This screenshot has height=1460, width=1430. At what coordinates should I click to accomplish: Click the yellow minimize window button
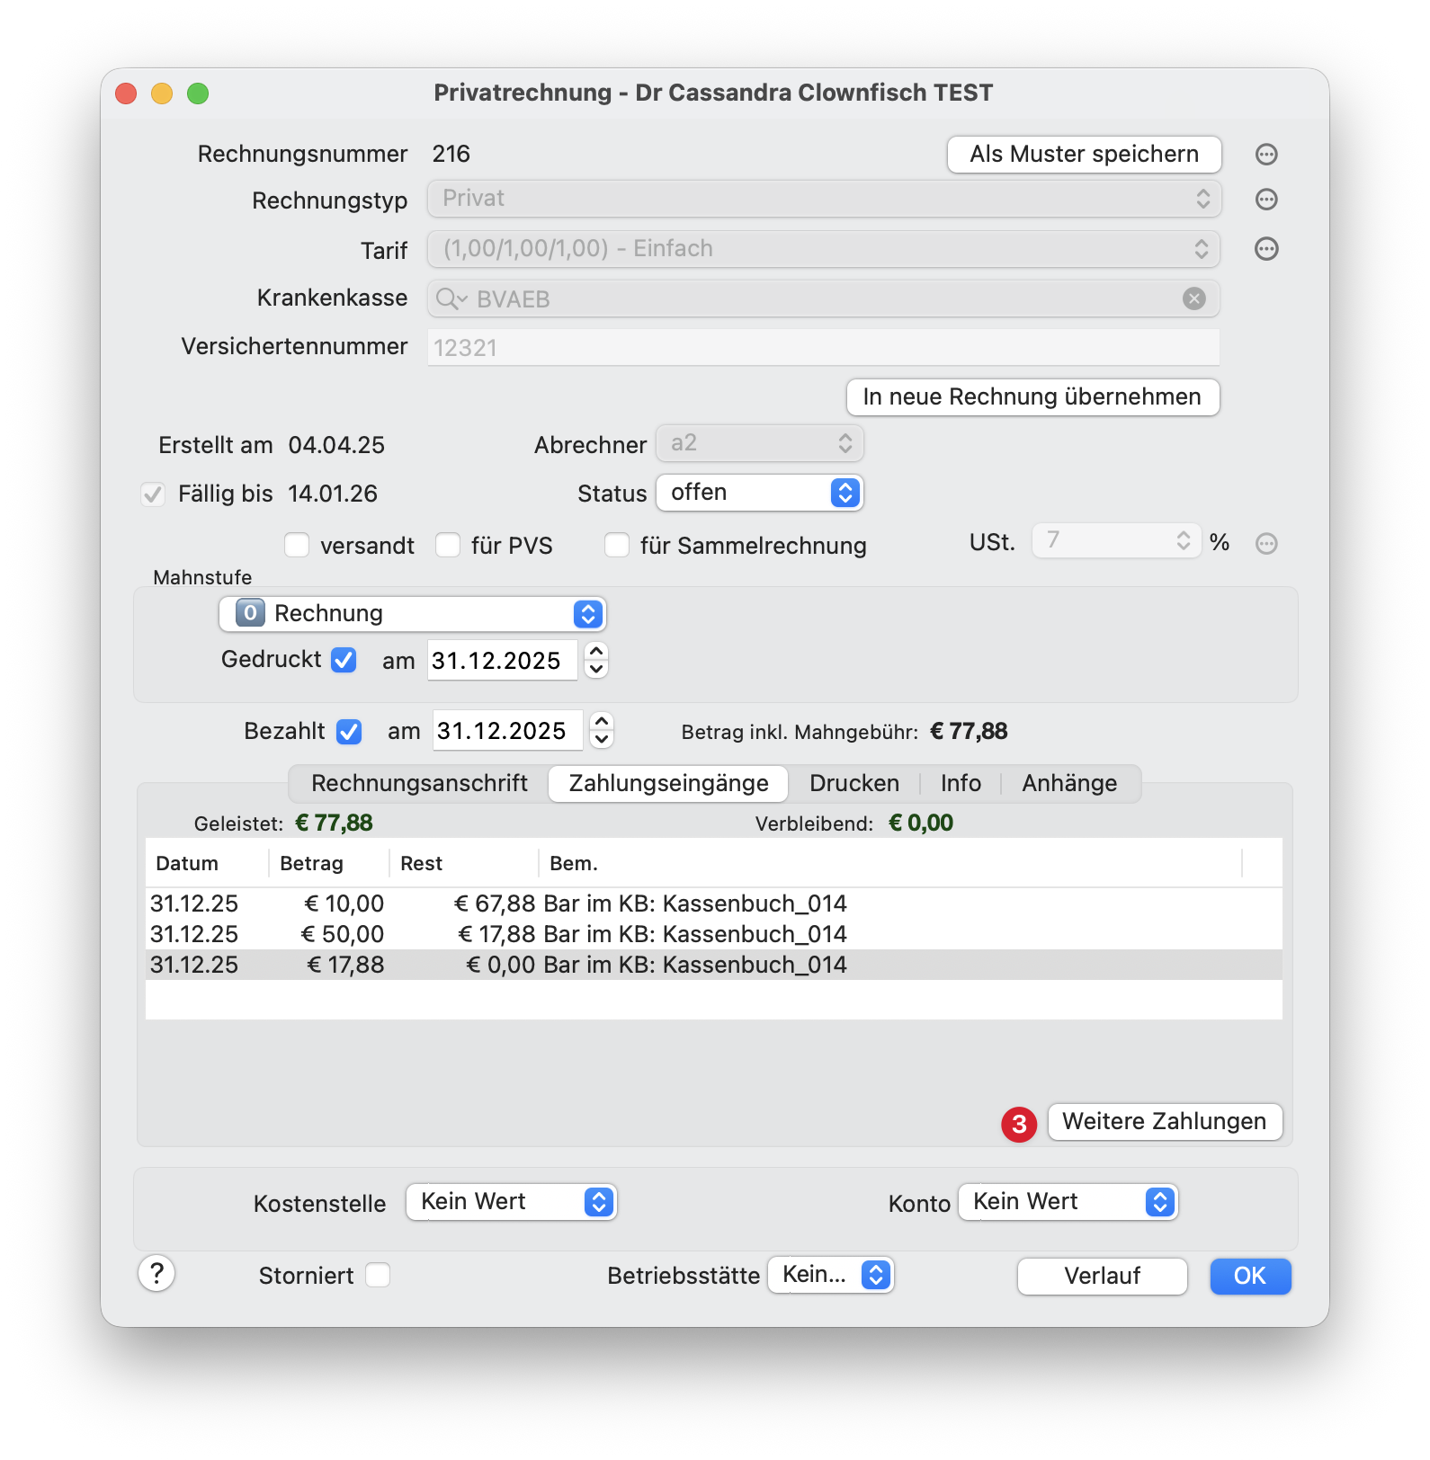tap(162, 93)
